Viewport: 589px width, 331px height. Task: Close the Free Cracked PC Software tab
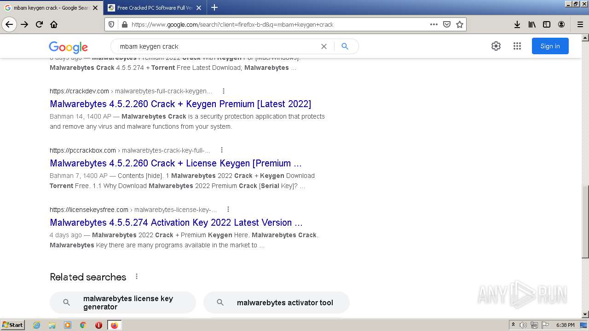point(199,8)
